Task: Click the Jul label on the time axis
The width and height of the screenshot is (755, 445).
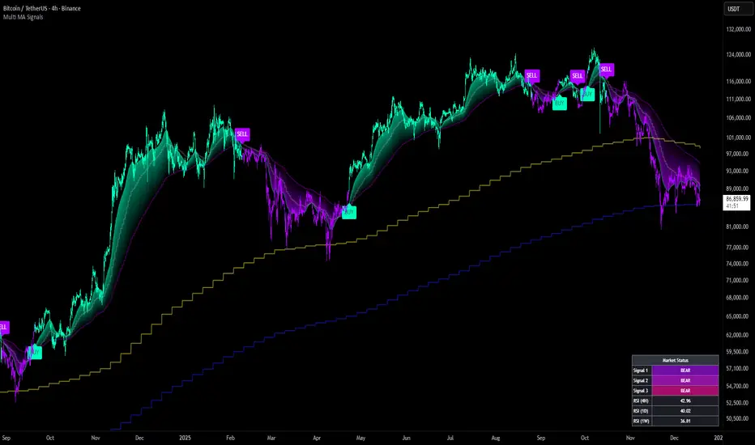Action: pyautogui.click(x=450, y=438)
